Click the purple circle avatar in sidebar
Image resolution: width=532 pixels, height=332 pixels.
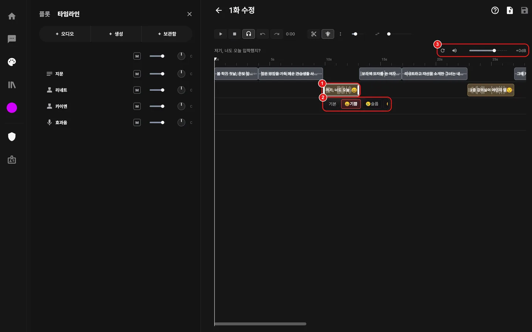12,108
